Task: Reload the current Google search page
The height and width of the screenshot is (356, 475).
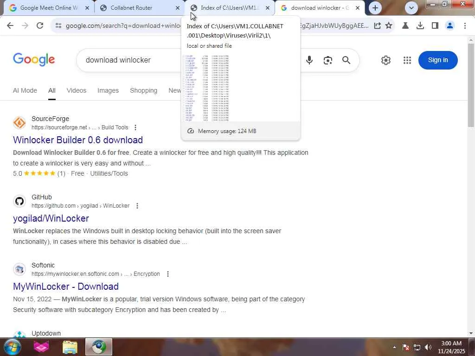Action: pyautogui.click(x=40, y=26)
